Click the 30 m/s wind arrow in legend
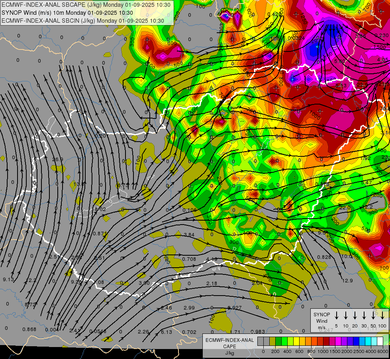The image size is (390, 359). pyautogui.click(x=364, y=315)
